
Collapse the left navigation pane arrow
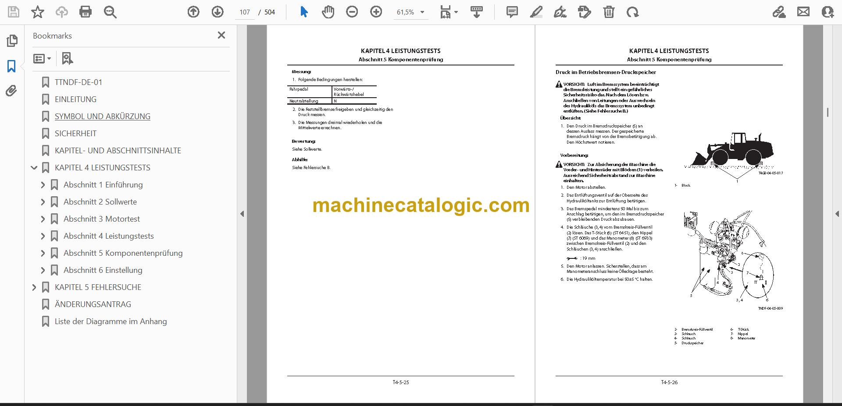click(242, 214)
